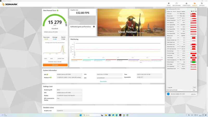Viewport: 208px width, 117px height.
Task: Expand the PerfCap Reason sensor dropdown
Action: pos(178,62)
